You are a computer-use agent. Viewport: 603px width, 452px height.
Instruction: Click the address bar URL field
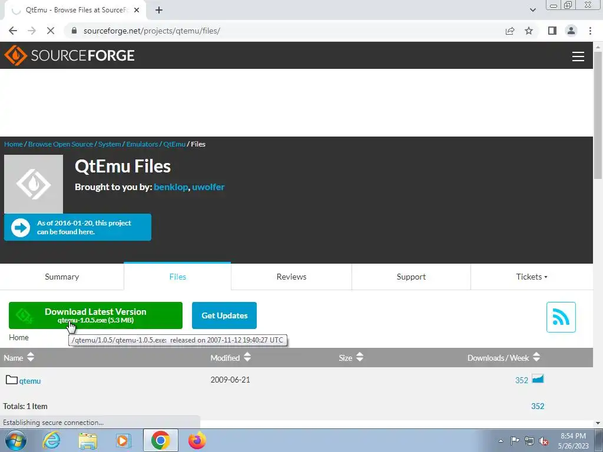click(284, 31)
